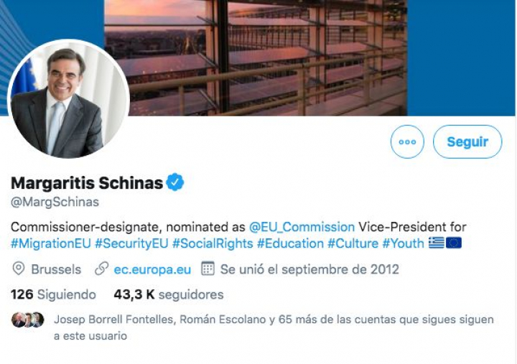
Task: Click the Brussels location pin icon
Action: pyautogui.click(x=19, y=269)
